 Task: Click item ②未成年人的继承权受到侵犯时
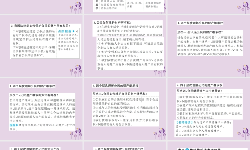coord(125,112)
